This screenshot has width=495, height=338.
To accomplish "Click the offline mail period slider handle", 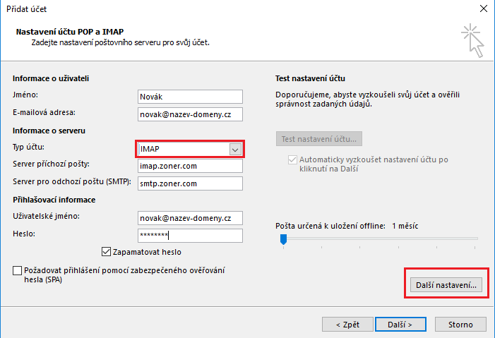I will (283, 240).
